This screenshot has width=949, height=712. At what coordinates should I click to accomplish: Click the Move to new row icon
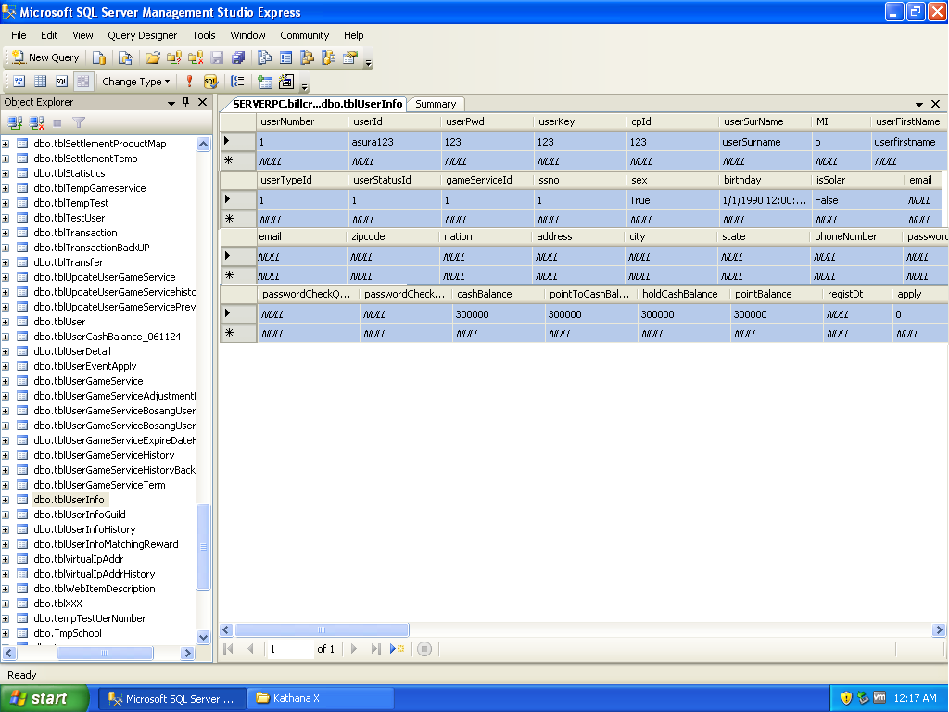pos(397,649)
